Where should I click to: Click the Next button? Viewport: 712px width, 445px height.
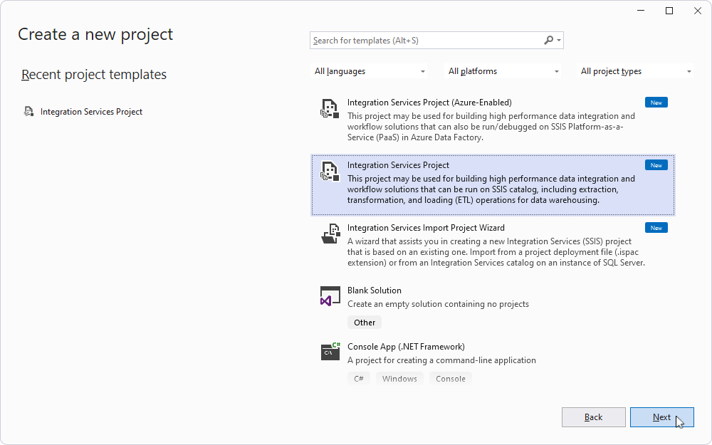click(x=662, y=417)
